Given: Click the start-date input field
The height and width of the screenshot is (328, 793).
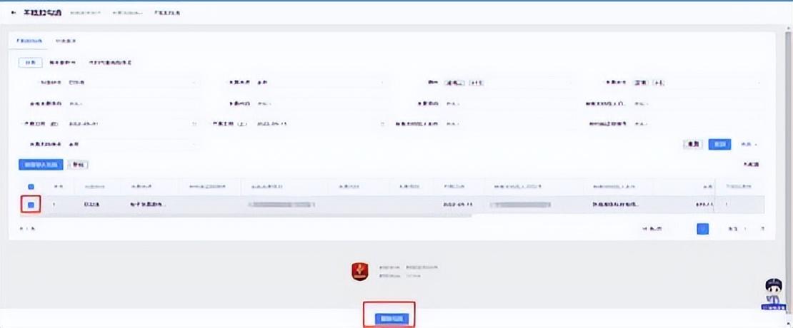Looking at the screenshot, I should point(133,123).
